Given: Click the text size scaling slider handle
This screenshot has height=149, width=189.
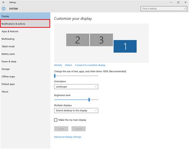Looking at the screenshot, I should click(55, 76).
